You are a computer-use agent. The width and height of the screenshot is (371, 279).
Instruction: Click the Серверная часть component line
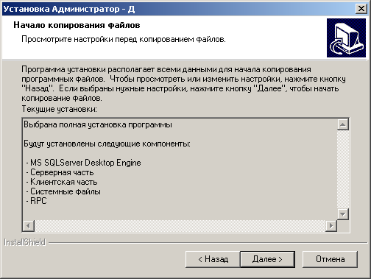pyautogui.click(x=60, y=172)
